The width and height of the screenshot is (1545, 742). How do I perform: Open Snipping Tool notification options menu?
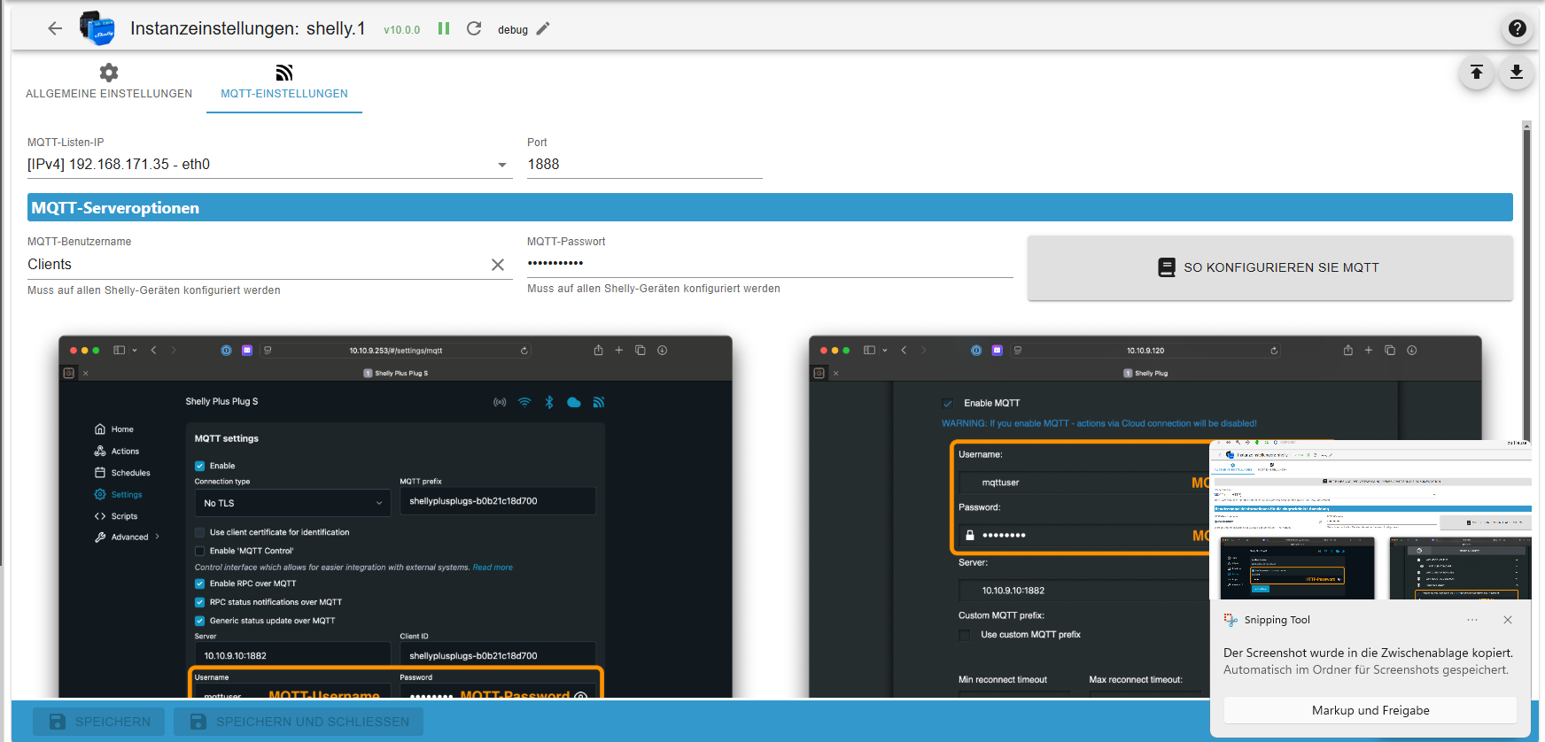[x=1472, y=620]
